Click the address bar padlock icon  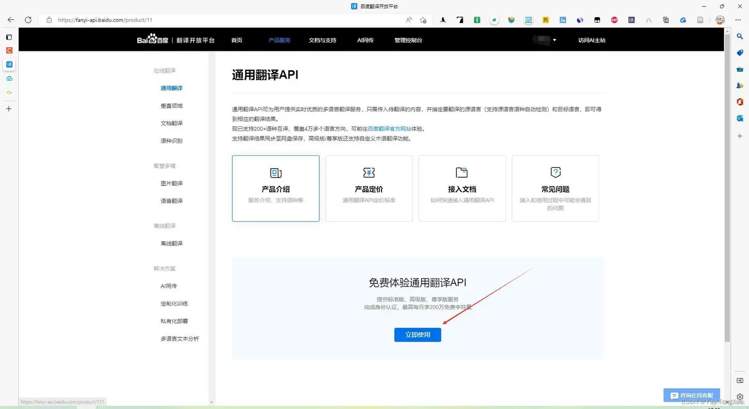49,20
